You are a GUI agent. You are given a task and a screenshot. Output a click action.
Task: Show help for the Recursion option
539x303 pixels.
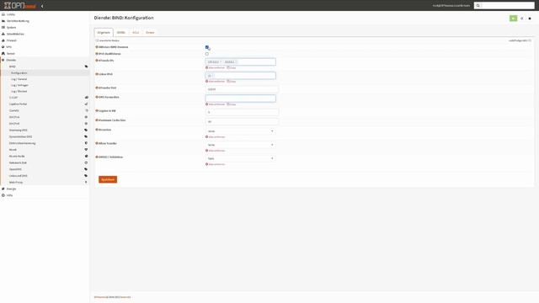coord(97,130)
